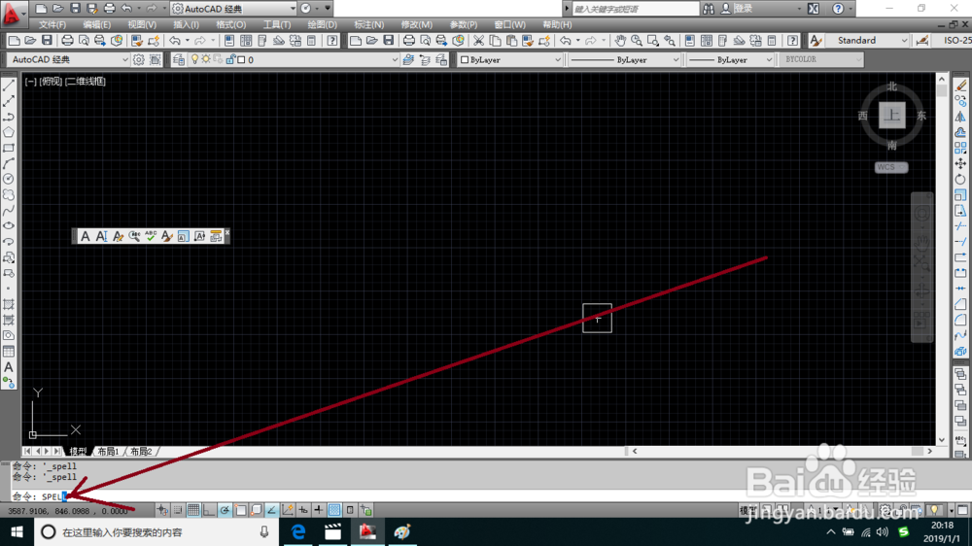The width and height of the screenshot is (972, 546).
Task: Open the Table tool in left toolbar
Action: [9, 352]
